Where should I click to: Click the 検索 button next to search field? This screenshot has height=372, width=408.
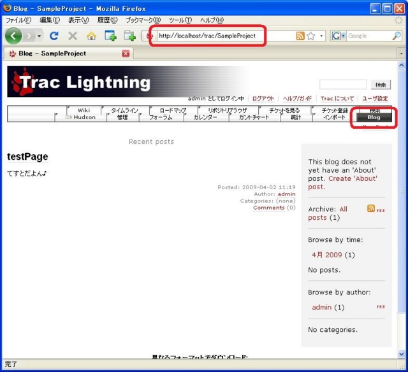tap(381, 85)
